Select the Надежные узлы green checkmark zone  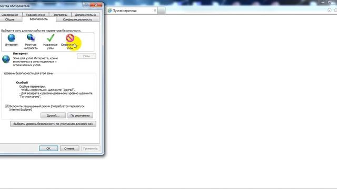[x=51, y=38]
